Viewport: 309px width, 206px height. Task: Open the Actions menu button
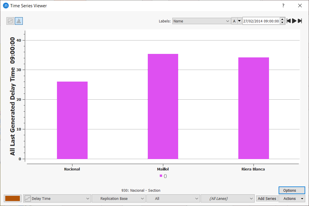coord(292,198)
